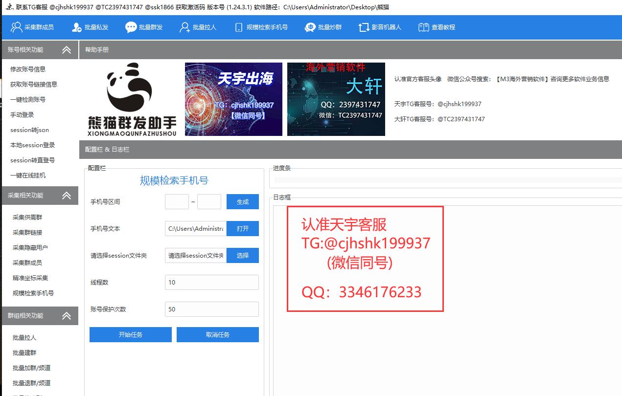This screenshot has width=622, height=396.
Task: Click the 取消任务 button
Action: 217,335
